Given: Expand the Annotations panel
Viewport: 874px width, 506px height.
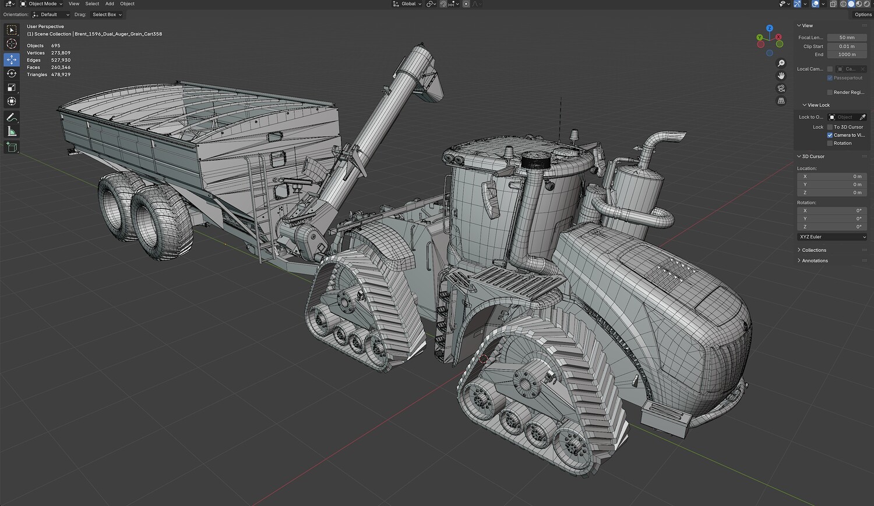Looking at the screenshot, I should [x=813, y=261].
